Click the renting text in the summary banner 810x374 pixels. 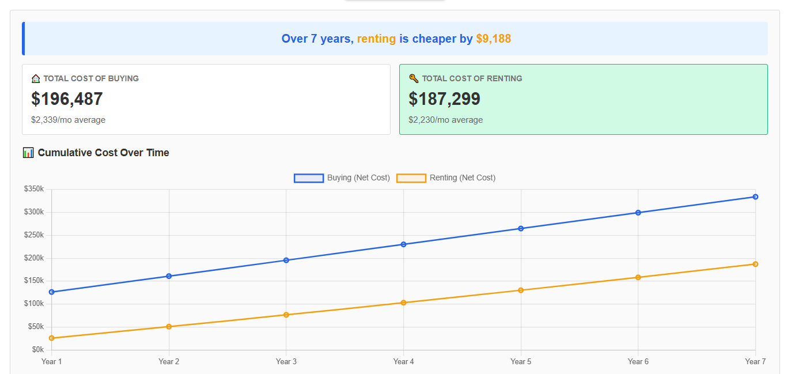[x=376, y=38]
